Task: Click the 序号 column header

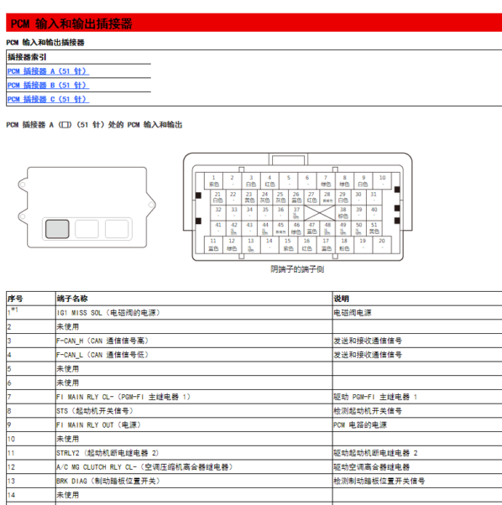Action: 31,299
